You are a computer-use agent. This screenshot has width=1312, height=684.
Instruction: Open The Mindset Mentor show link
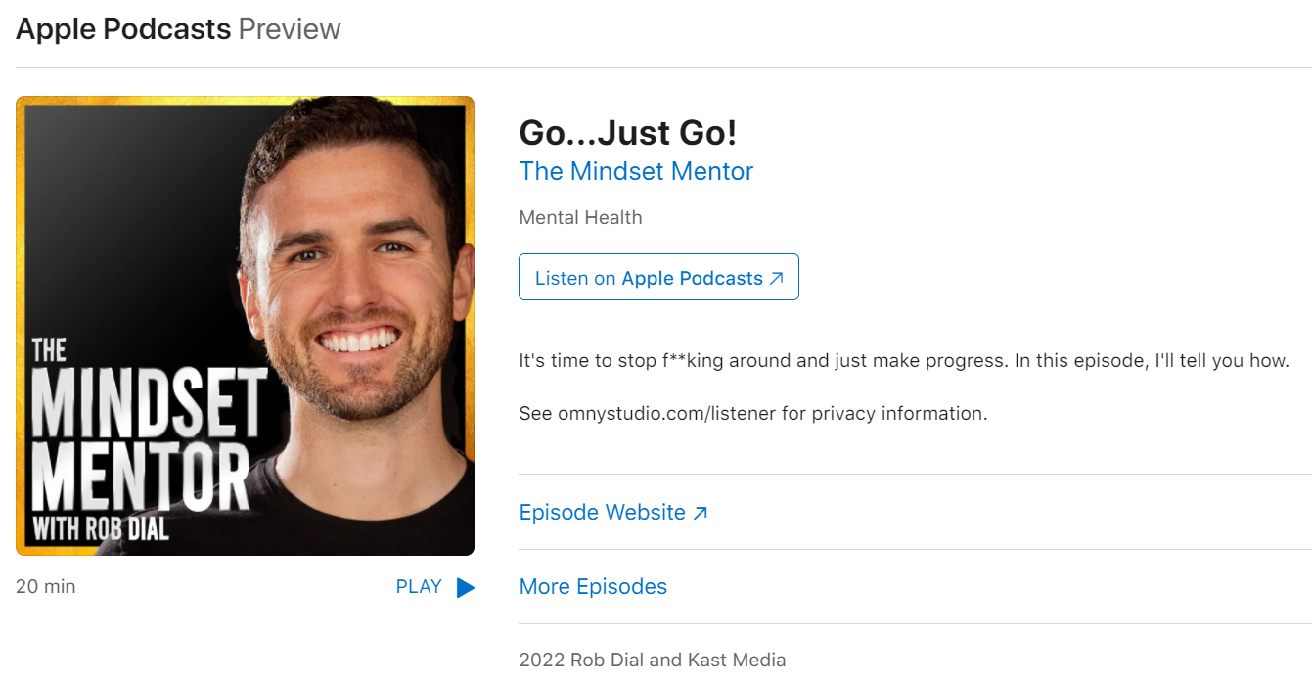[636, 171]
